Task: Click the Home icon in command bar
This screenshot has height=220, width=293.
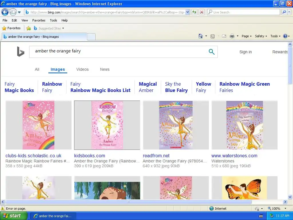Action: click(x=201, y=36)
